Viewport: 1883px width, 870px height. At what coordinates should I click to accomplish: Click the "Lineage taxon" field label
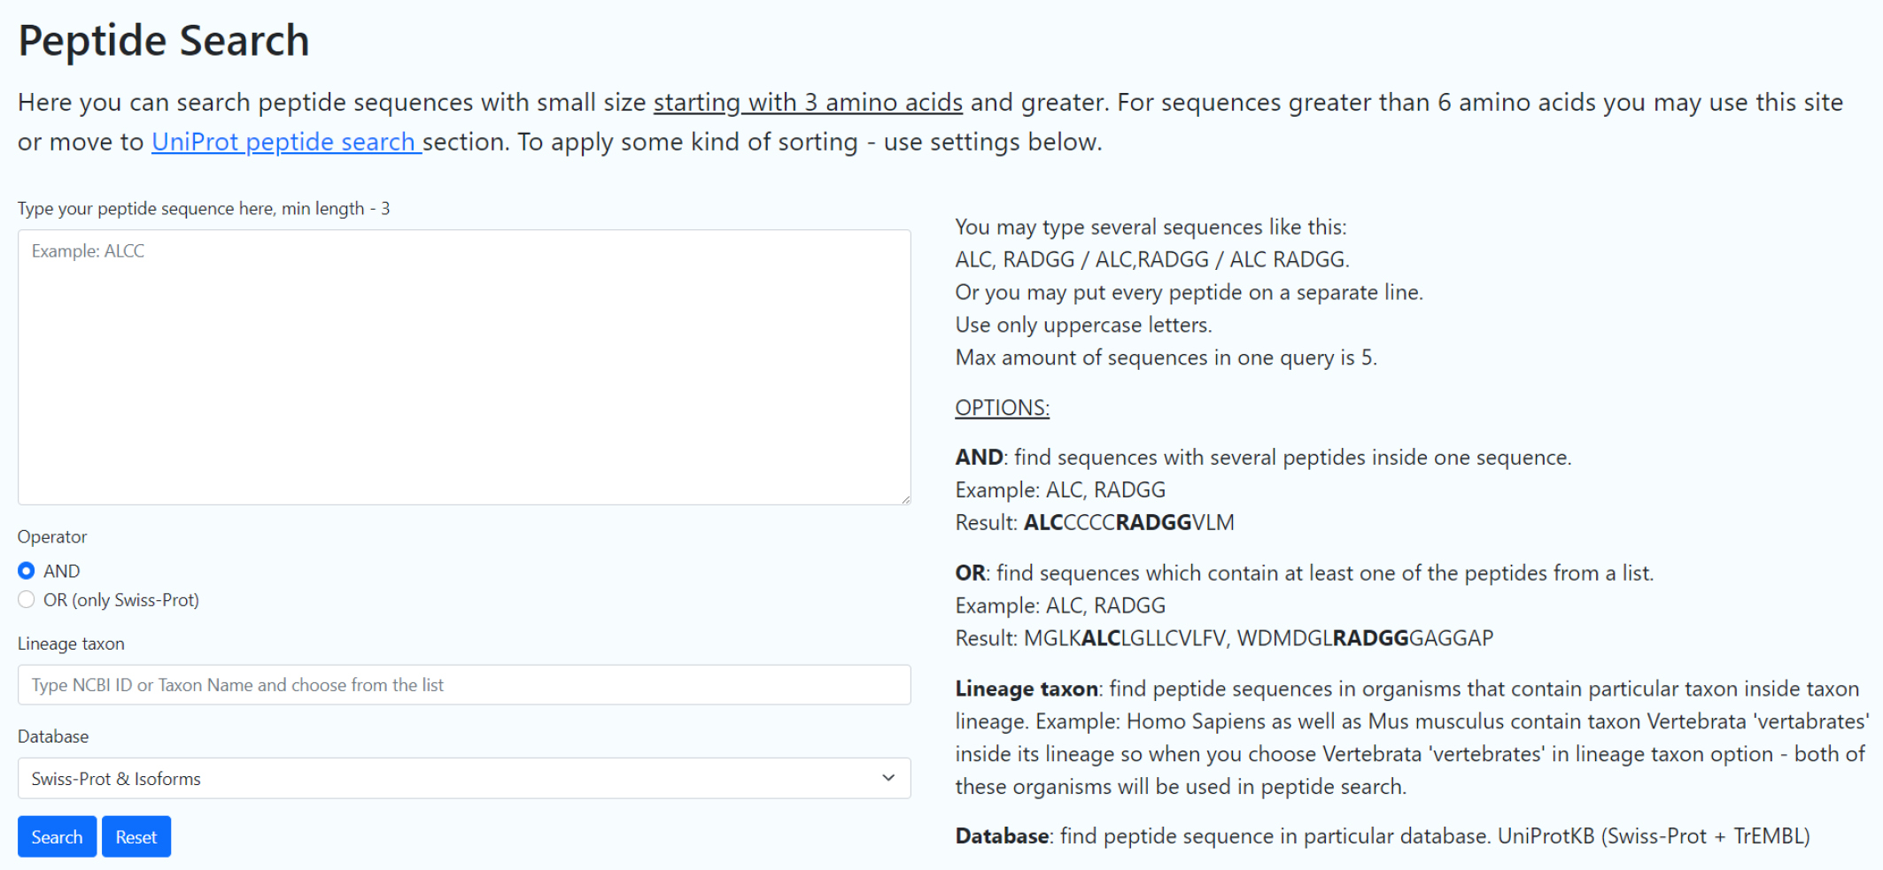(x=71, y=643)
